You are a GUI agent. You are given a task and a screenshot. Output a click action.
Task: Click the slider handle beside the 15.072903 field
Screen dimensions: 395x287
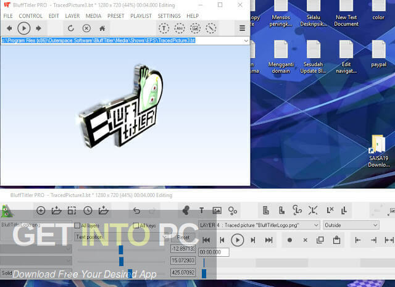122,261
